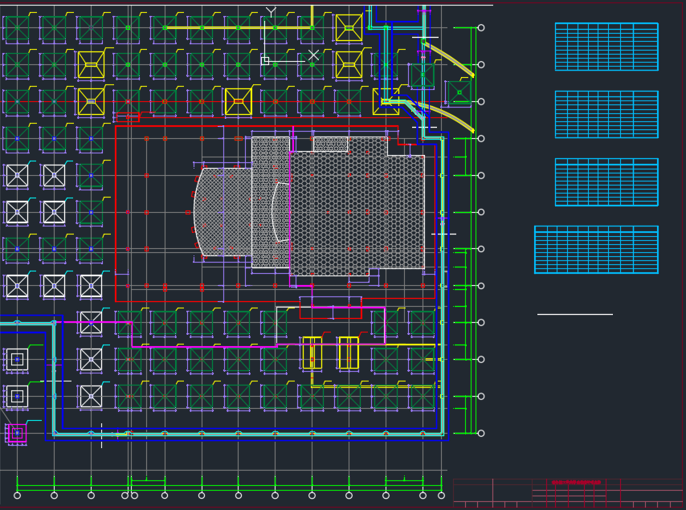The height and width of the screenshot is (510, 686).
Task: Click the Y axis label of the UCS icon
Action: [272, 12]
